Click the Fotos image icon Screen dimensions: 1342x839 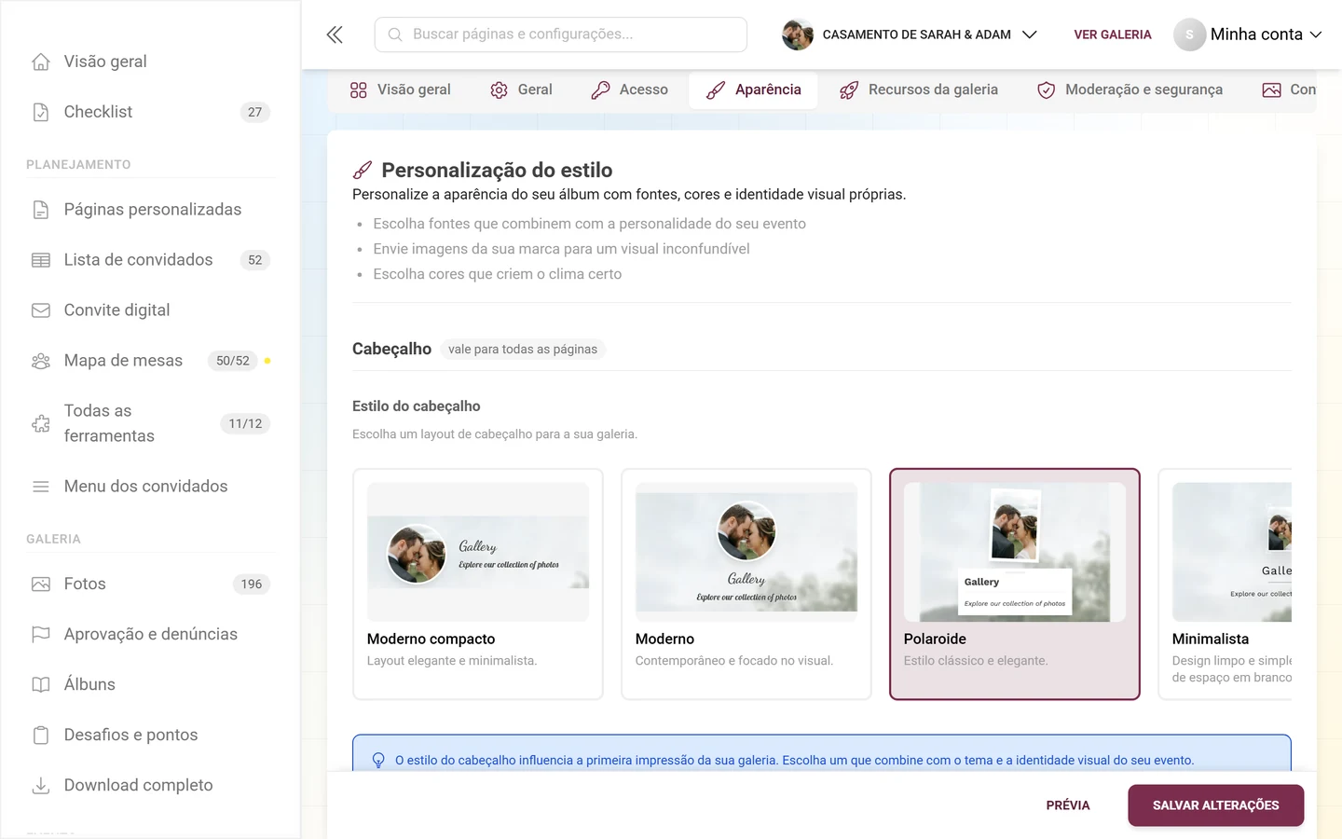tap(41, 585)
